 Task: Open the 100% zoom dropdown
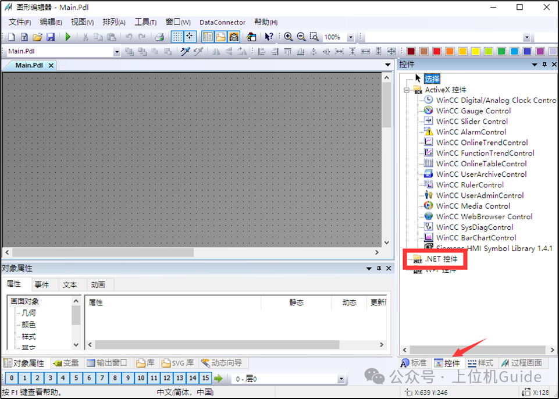click(350, 37)
